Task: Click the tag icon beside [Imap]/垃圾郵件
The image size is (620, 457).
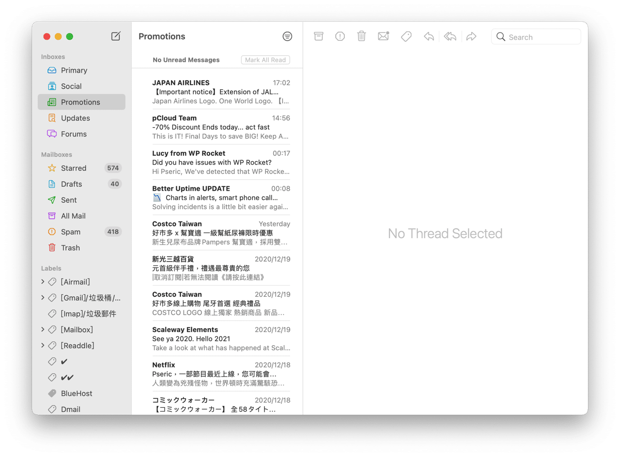Action: tap(52, 314)
